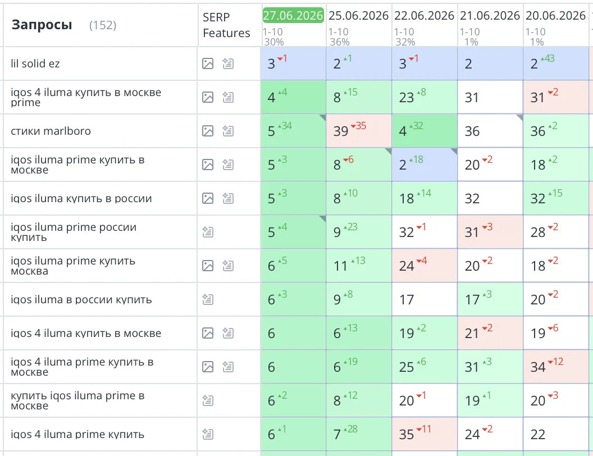Sort by the Запросы column header
Screen dimensions: 593x456
tap(42, 25)
